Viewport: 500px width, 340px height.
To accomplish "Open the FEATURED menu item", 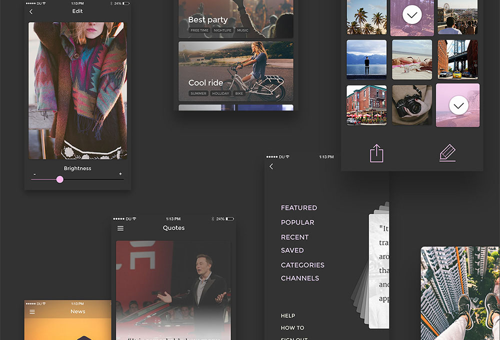I will (x=299, y=208).
